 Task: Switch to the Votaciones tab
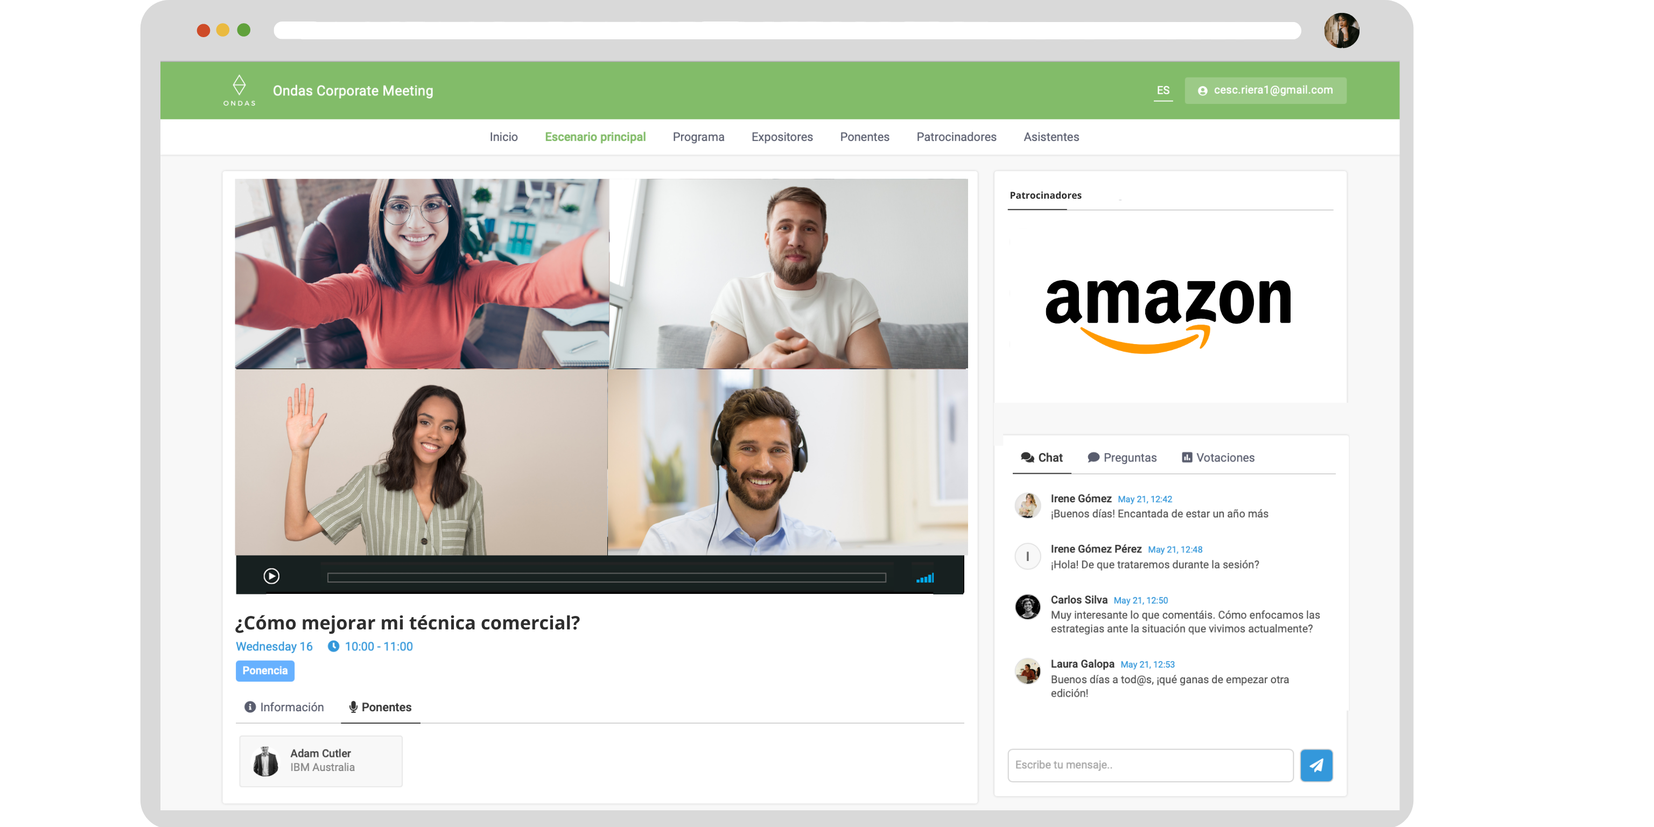(1218, 458)
